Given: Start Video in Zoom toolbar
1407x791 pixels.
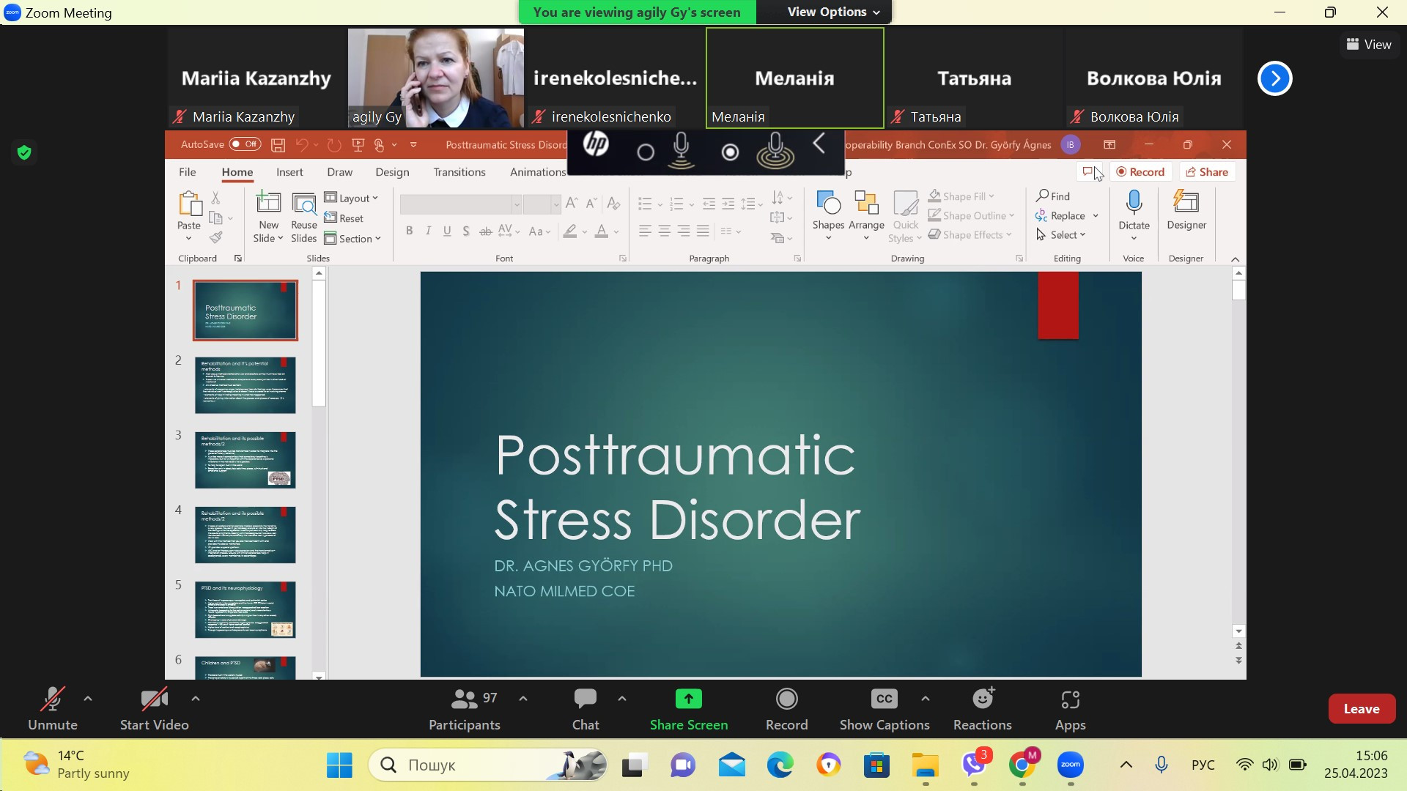Looking at the screenshot, I should [154, 699].
